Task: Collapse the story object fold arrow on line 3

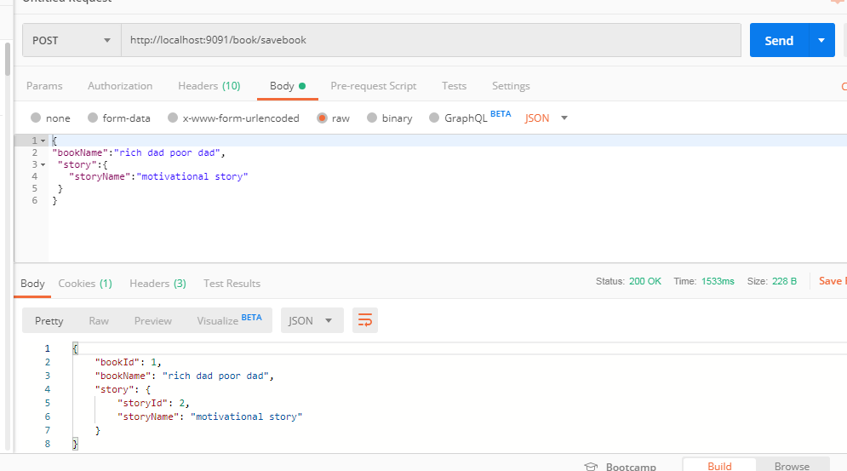Action: [x=42, y=164]
